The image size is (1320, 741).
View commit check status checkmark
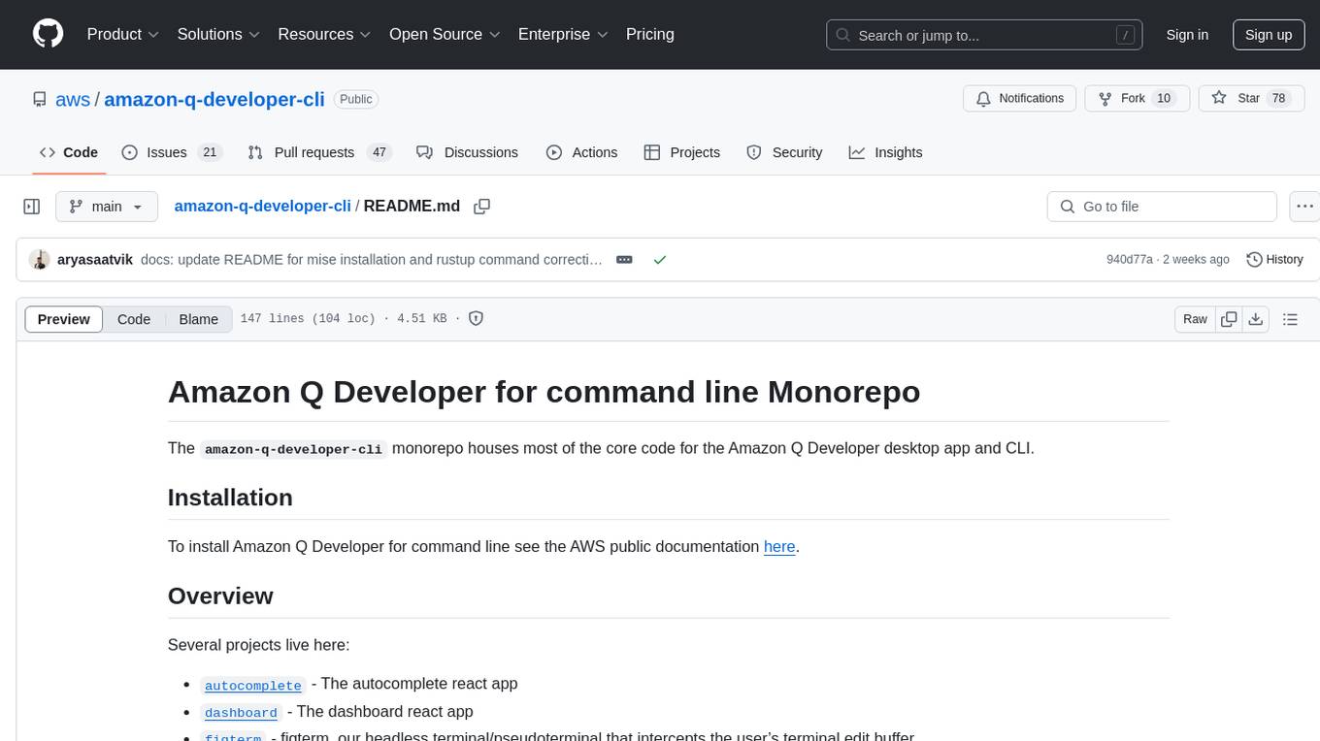pos(660,260)
